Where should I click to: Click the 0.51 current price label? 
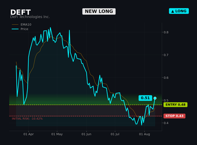tap(145, 98)
